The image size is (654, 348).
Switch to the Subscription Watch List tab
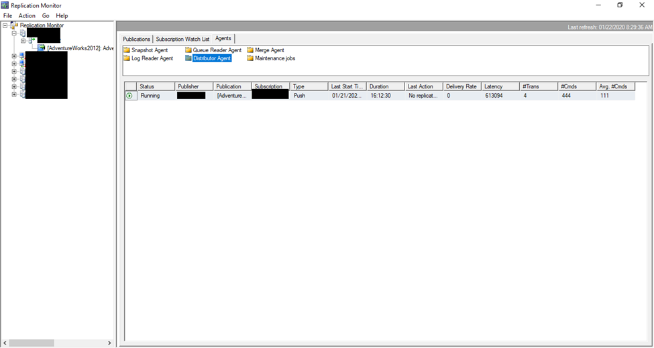pos(182,39)
